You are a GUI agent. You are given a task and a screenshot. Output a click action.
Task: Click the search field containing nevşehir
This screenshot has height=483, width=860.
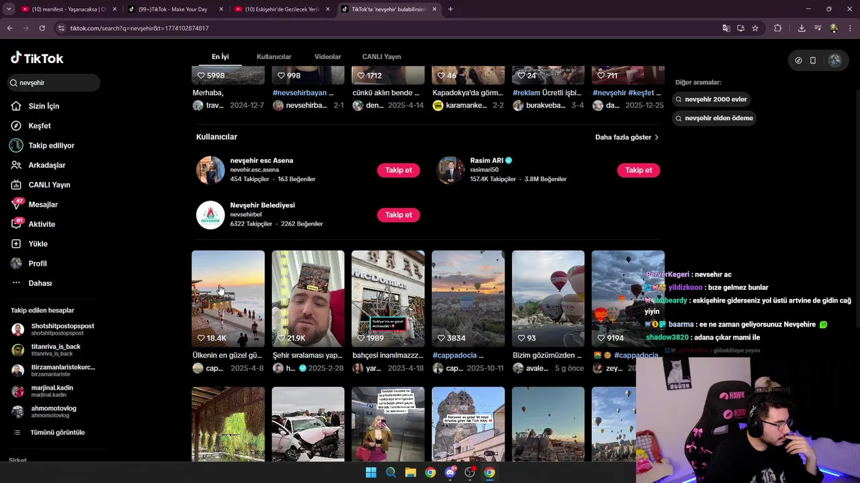coord(54,83)
